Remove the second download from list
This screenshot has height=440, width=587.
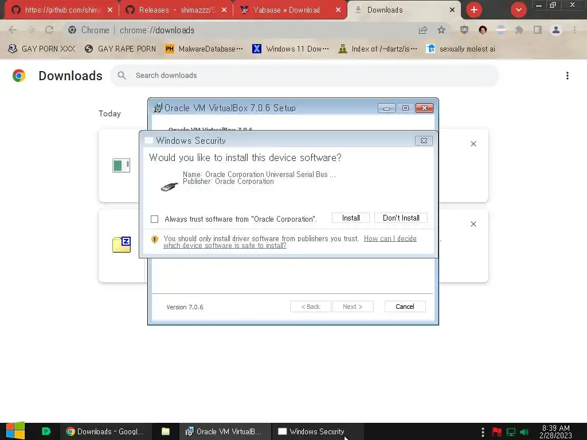pos(473,224)
